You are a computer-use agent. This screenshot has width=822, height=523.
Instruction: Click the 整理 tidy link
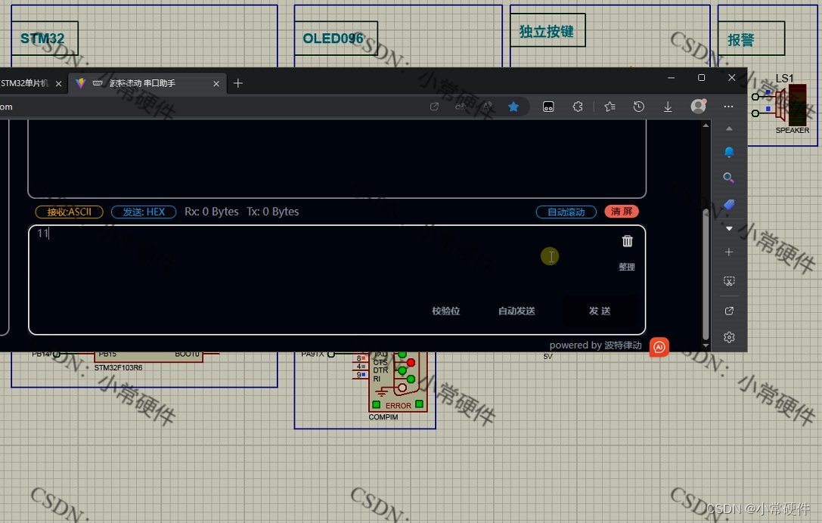(626, 267)
